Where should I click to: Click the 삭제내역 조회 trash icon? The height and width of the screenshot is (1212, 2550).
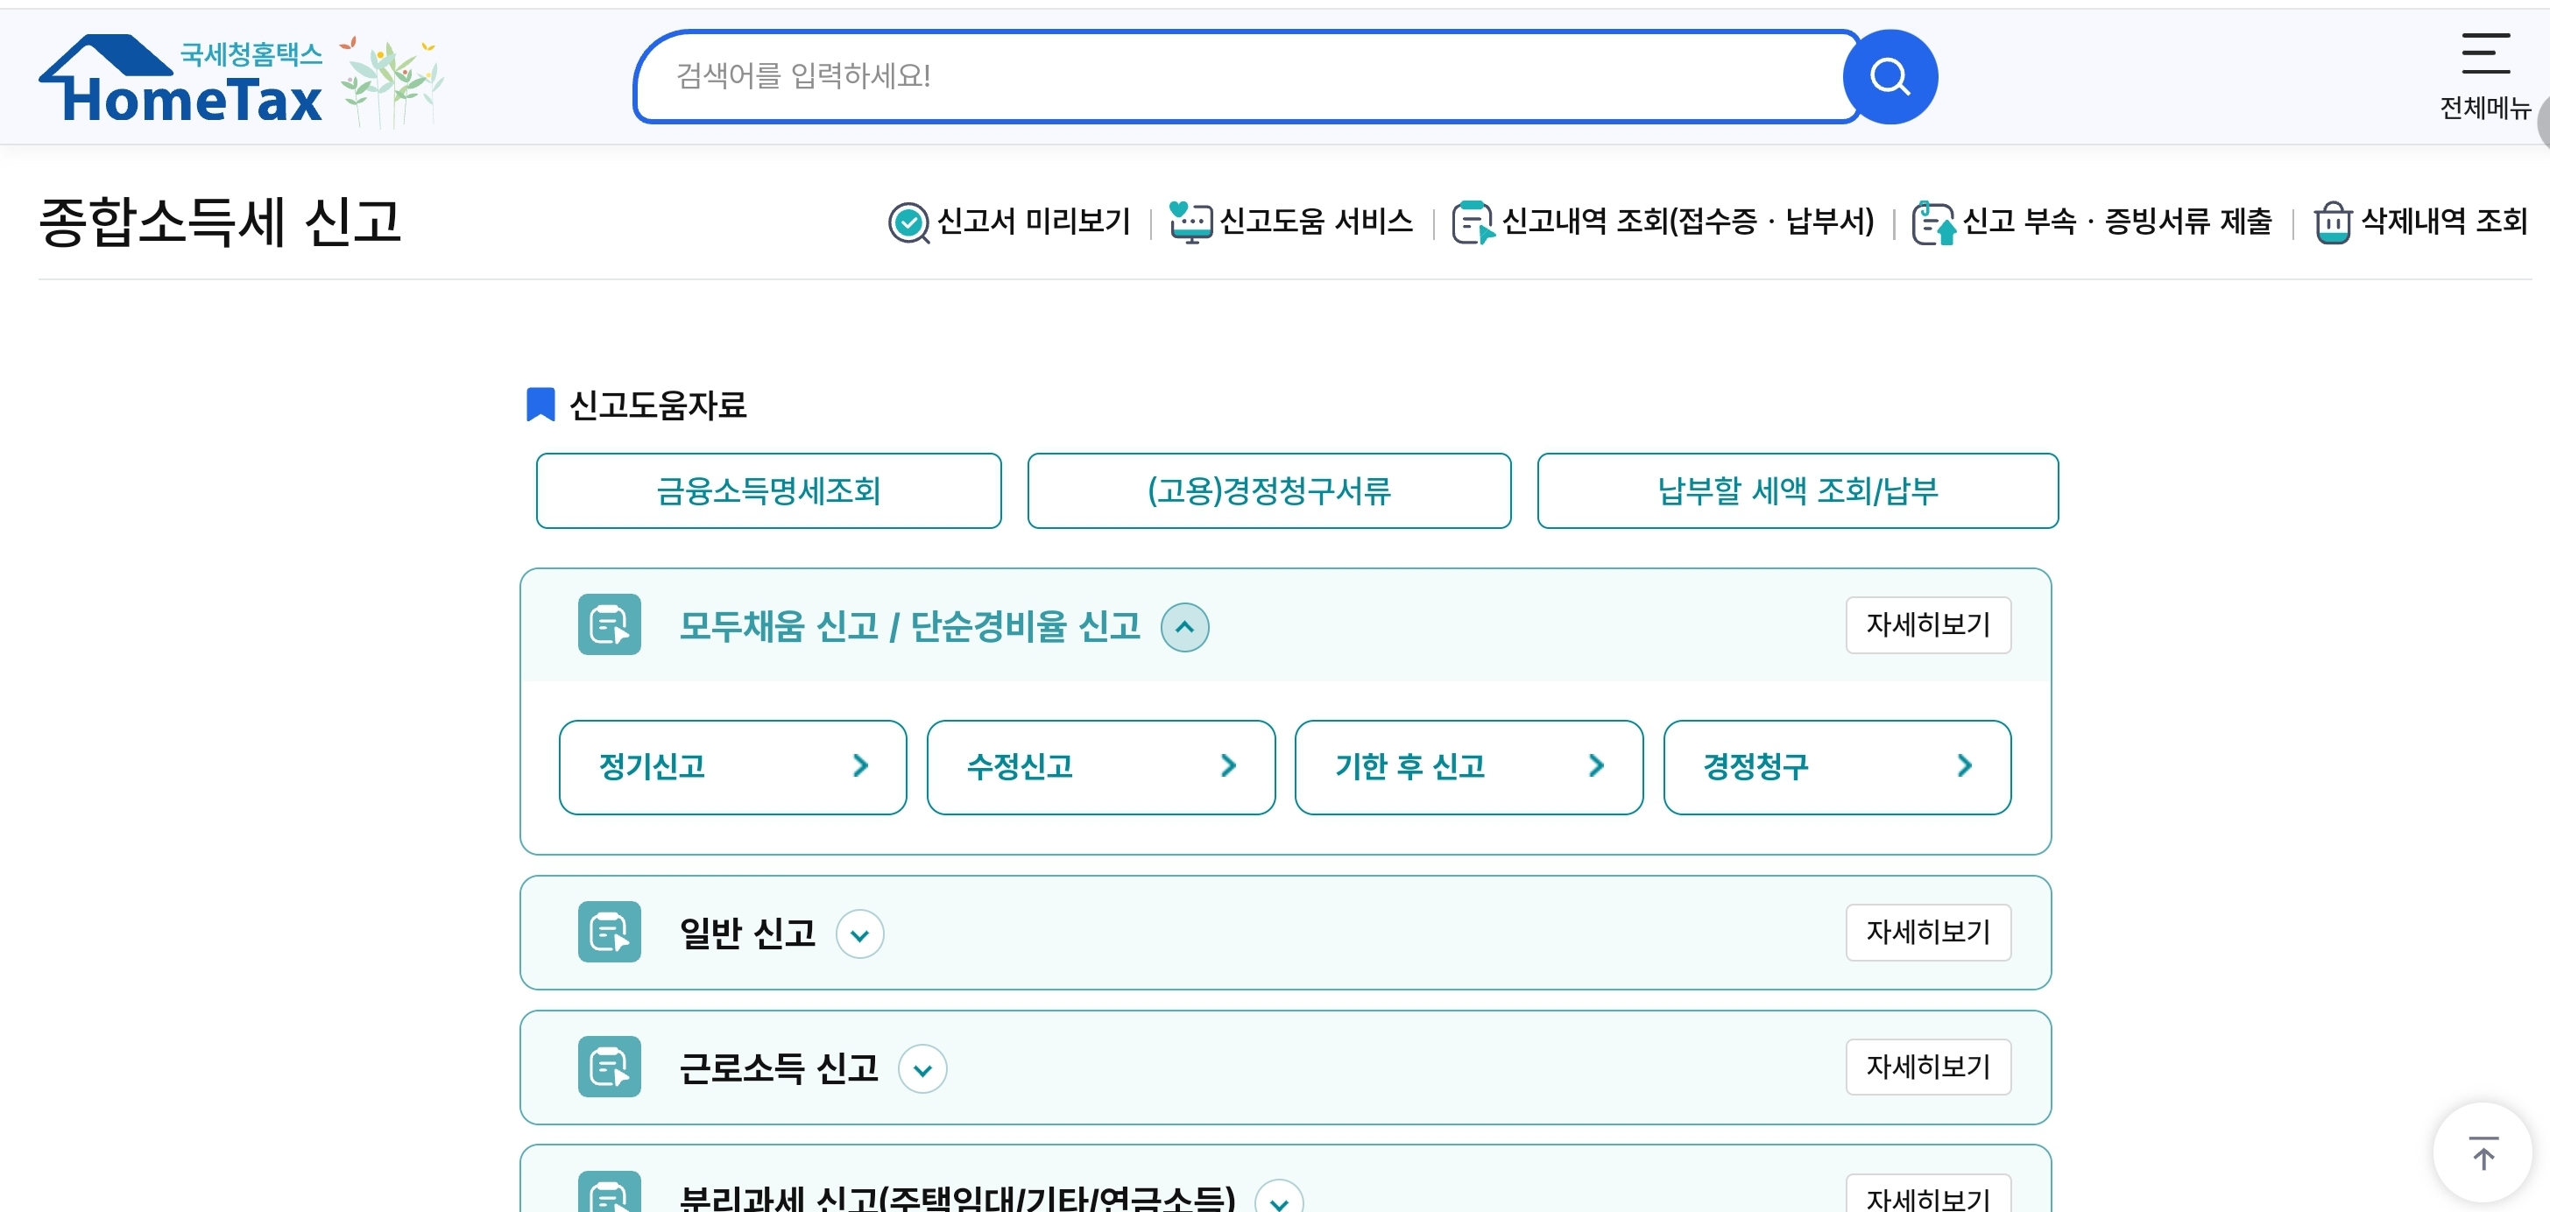click(x=2332, y=222)
